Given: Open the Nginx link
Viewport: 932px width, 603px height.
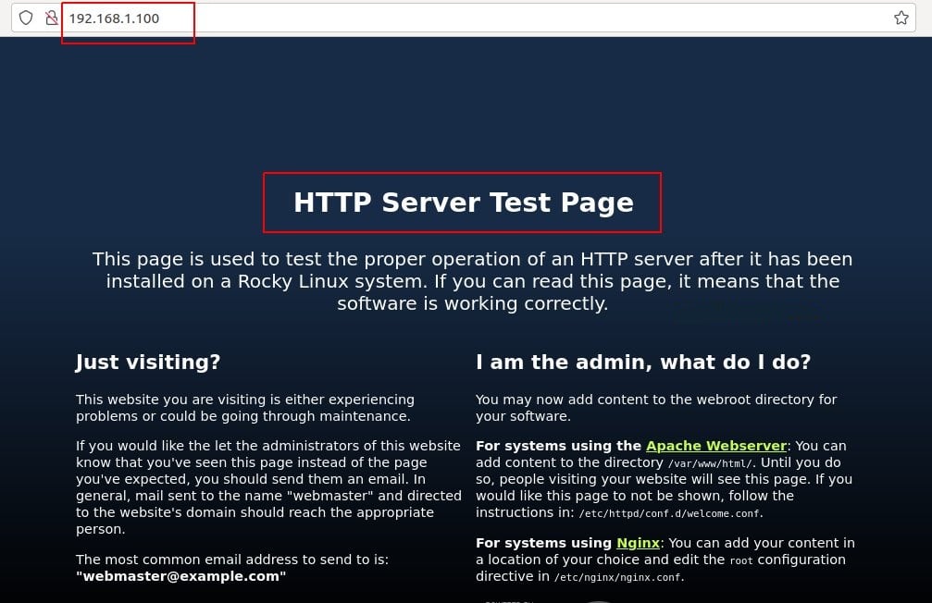Looking at the screenshot, I should click(638, 543).
